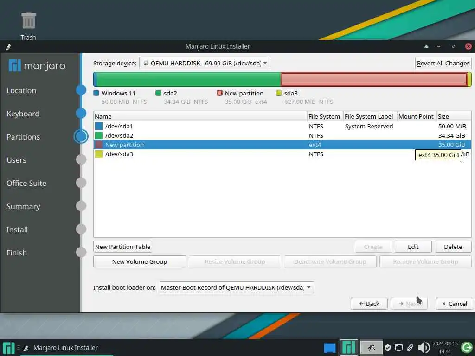The image size is (475, 356).
Task: Sort by the File System column header
Action: click(x=325, y=116)
